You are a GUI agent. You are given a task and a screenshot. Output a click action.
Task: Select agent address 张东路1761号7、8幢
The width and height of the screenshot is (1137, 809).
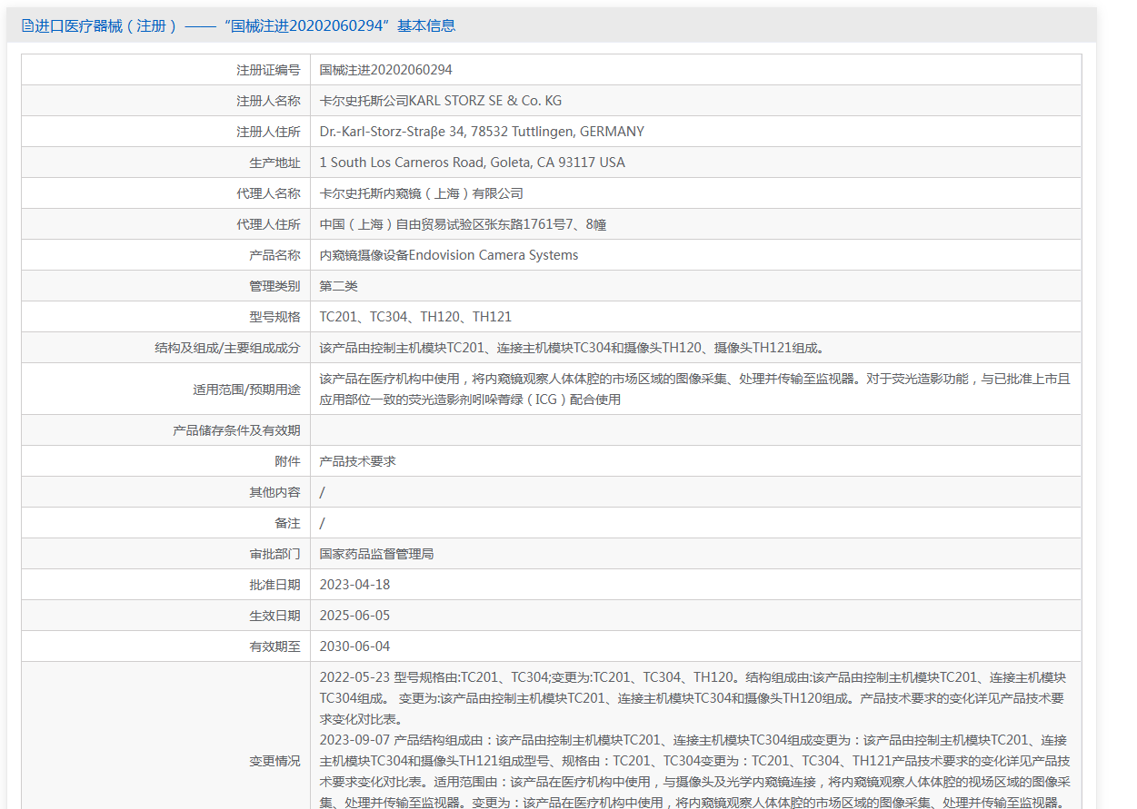[x=464, y=224]
